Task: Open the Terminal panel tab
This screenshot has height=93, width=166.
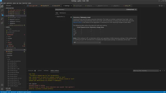Action: 46,71
